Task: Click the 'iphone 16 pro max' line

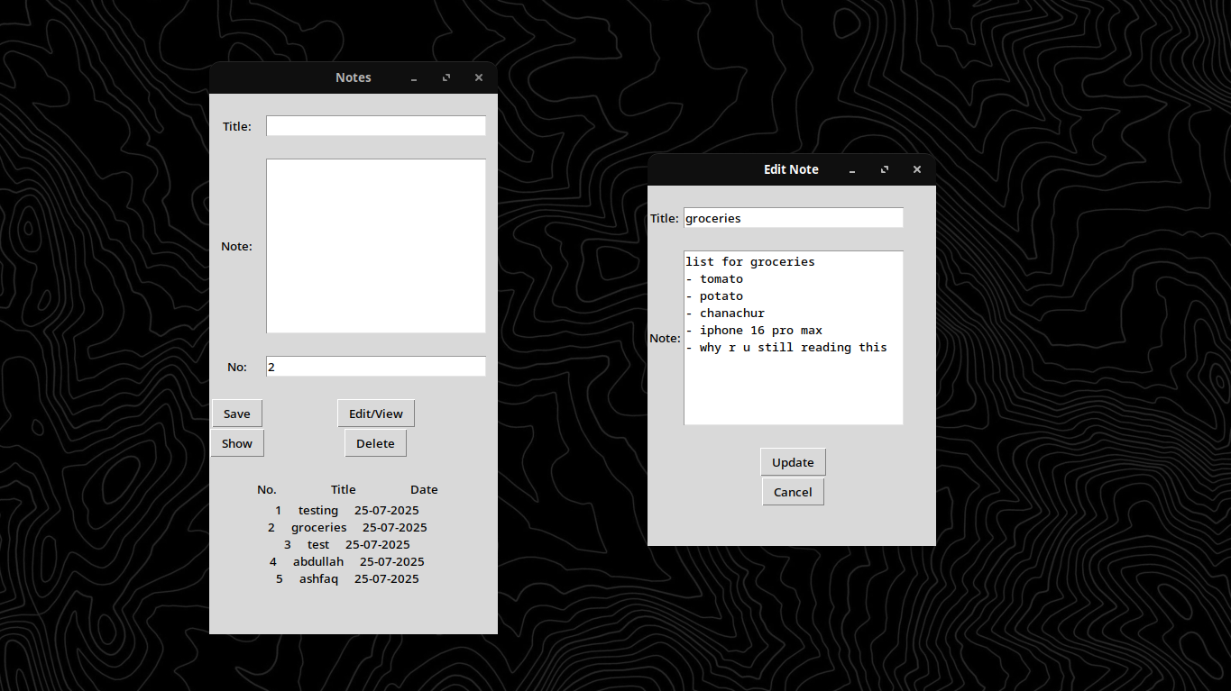Action: tap(761, 331)
